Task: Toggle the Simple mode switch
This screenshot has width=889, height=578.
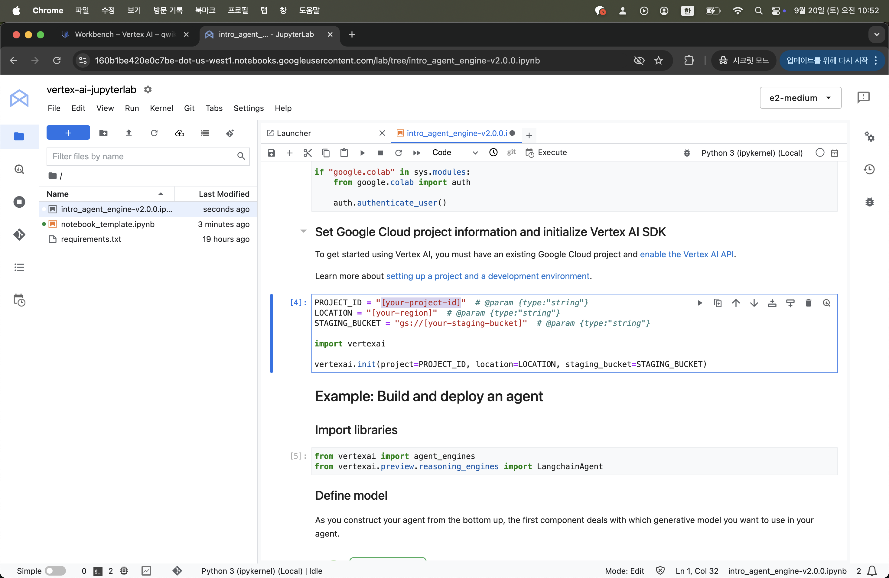Action: 55,570
